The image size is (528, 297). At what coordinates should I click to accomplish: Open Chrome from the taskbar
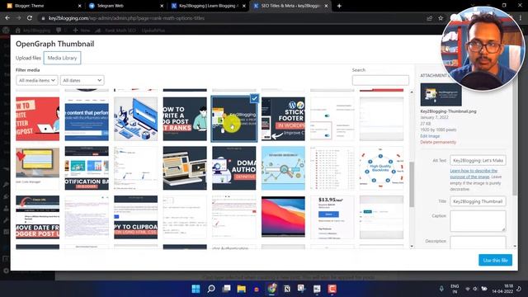coord(271,289)
